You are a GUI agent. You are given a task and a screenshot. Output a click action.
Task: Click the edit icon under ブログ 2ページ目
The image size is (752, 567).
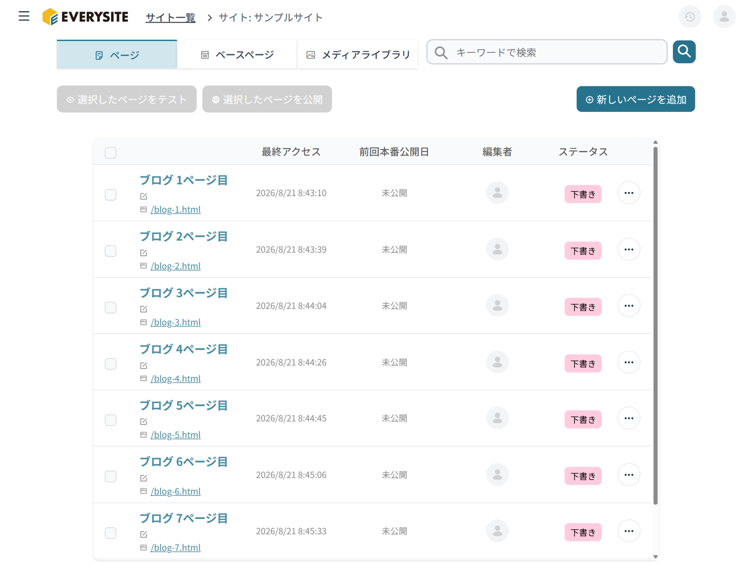(x=144, y=253)
